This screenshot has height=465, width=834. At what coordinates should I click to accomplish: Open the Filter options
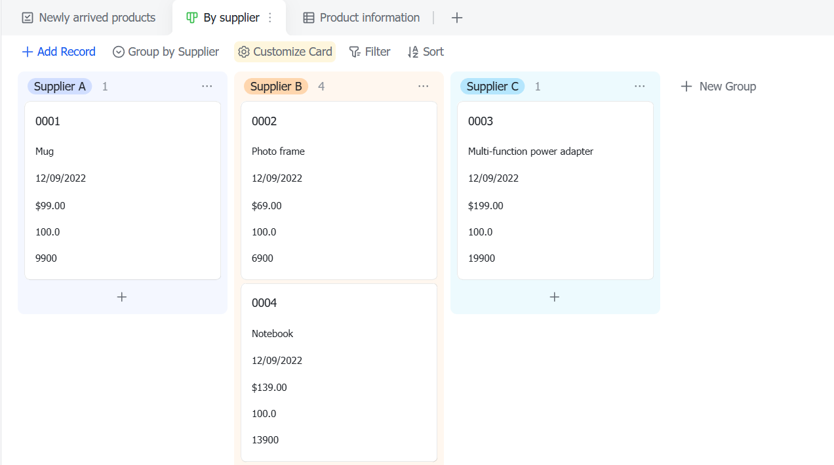pos(370,52)
